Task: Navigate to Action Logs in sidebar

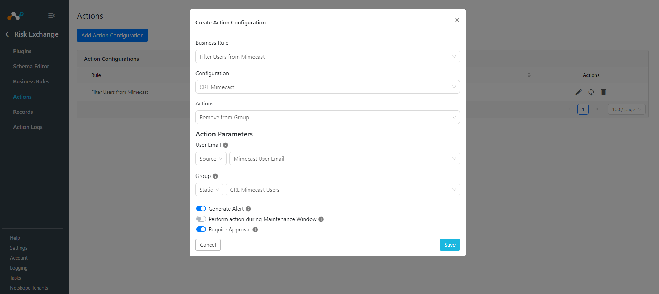Action: tap(28, 127)
